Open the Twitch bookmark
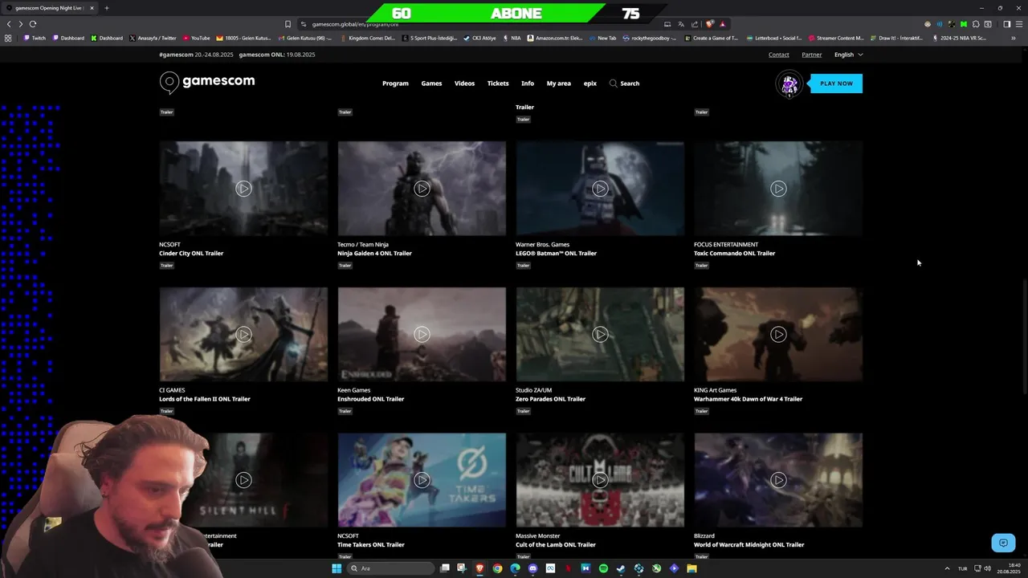Image resolution: width=1028 pixels, height=578 pixels. point(35,38)
